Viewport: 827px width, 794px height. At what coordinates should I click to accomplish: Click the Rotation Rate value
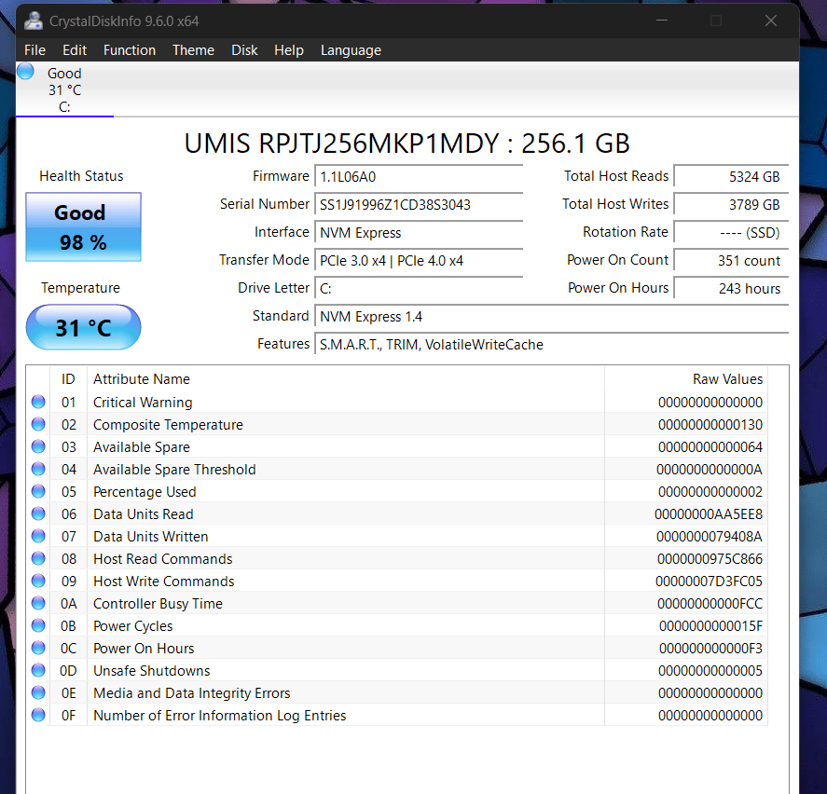click(x=731, y=232)
